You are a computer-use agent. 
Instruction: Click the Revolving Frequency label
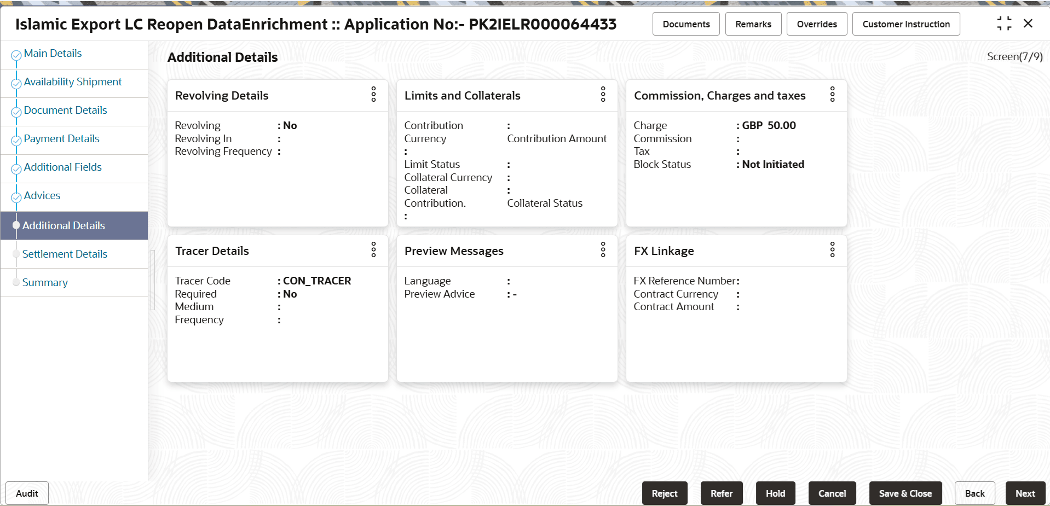pos(223,152)
